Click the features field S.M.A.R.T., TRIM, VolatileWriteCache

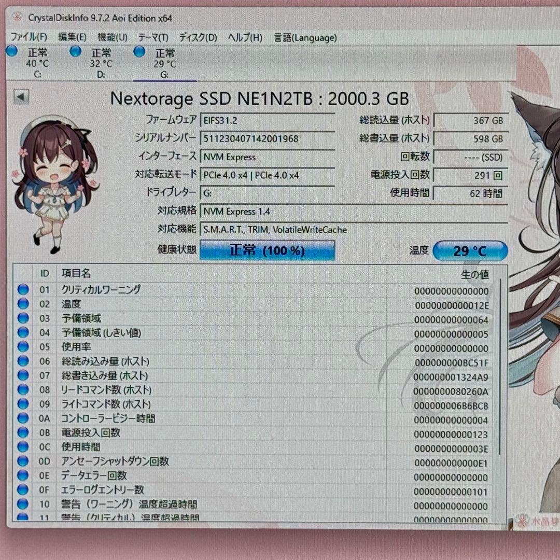(354, 230)
